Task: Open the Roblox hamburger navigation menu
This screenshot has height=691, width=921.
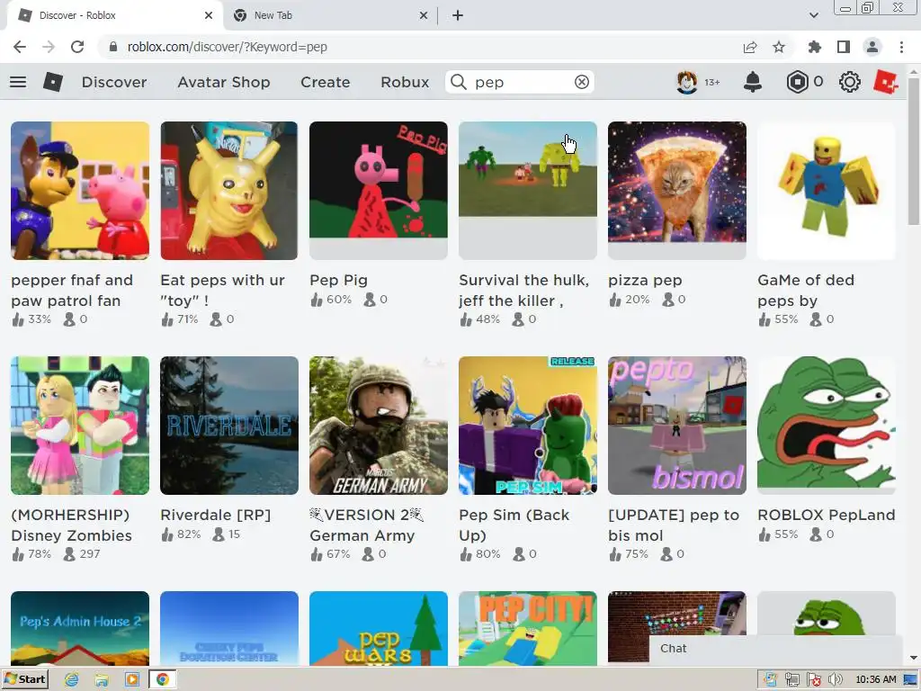Action: [18, 82]
